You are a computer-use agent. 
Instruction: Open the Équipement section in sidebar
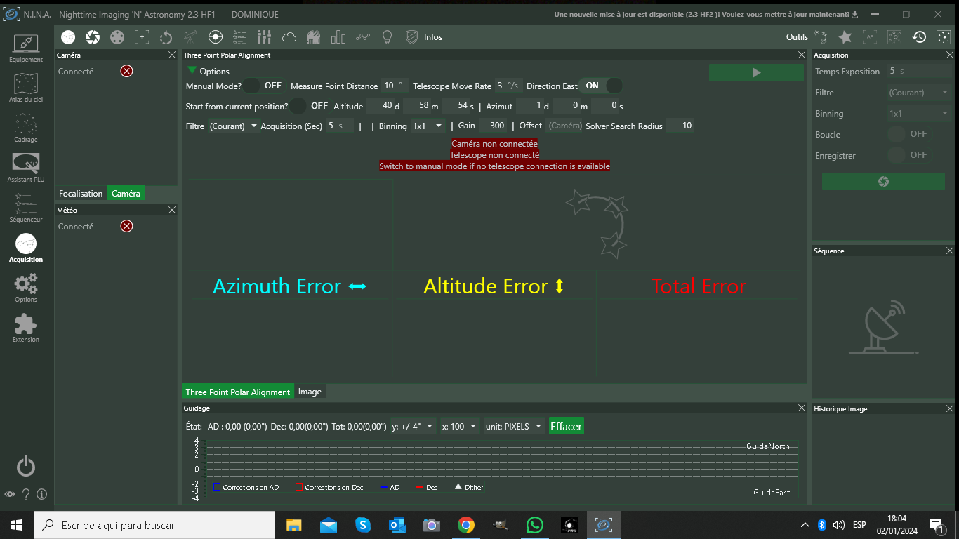tap(26, 48)
